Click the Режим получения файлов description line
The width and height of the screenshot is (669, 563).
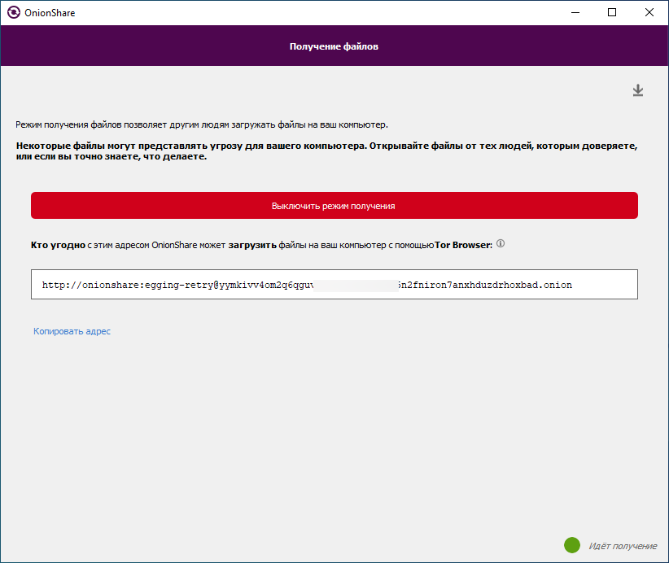point(202,125)
